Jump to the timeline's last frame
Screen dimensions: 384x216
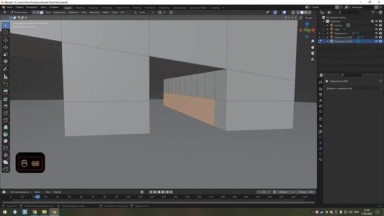click(x=171, y=192)
